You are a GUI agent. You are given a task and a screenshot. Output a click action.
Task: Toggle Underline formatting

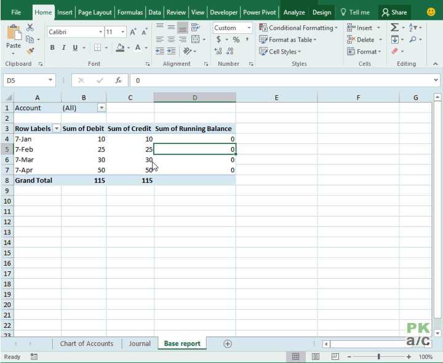(75, 47)
